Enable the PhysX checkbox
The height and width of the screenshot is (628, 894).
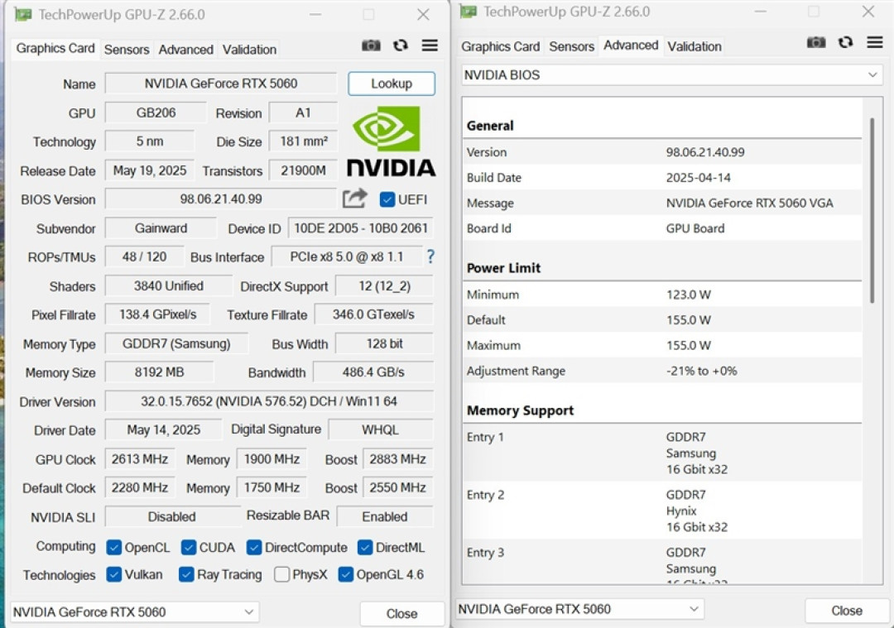tap(283, 574)
